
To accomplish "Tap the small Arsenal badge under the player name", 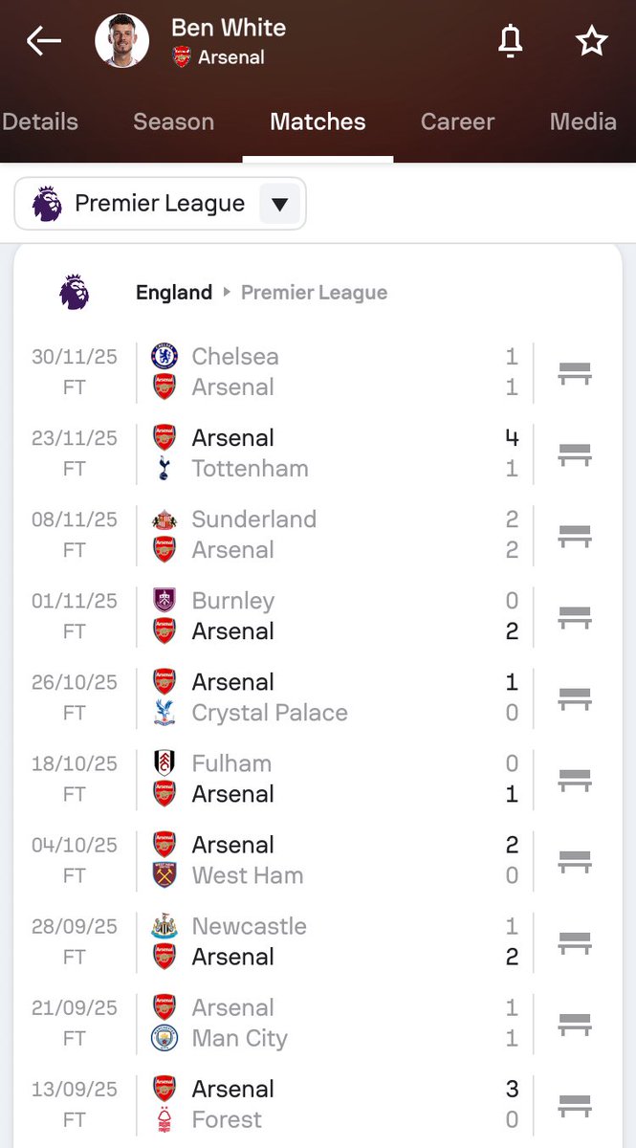I will [x=182, y=57].
